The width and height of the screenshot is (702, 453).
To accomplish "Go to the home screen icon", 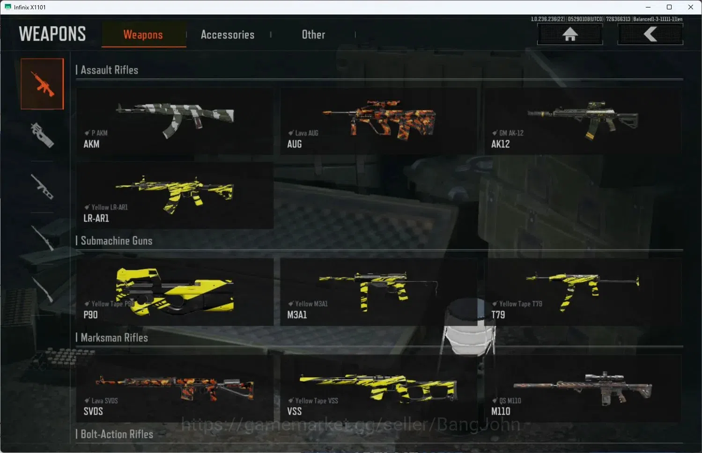I will click(x=570, y=34).
